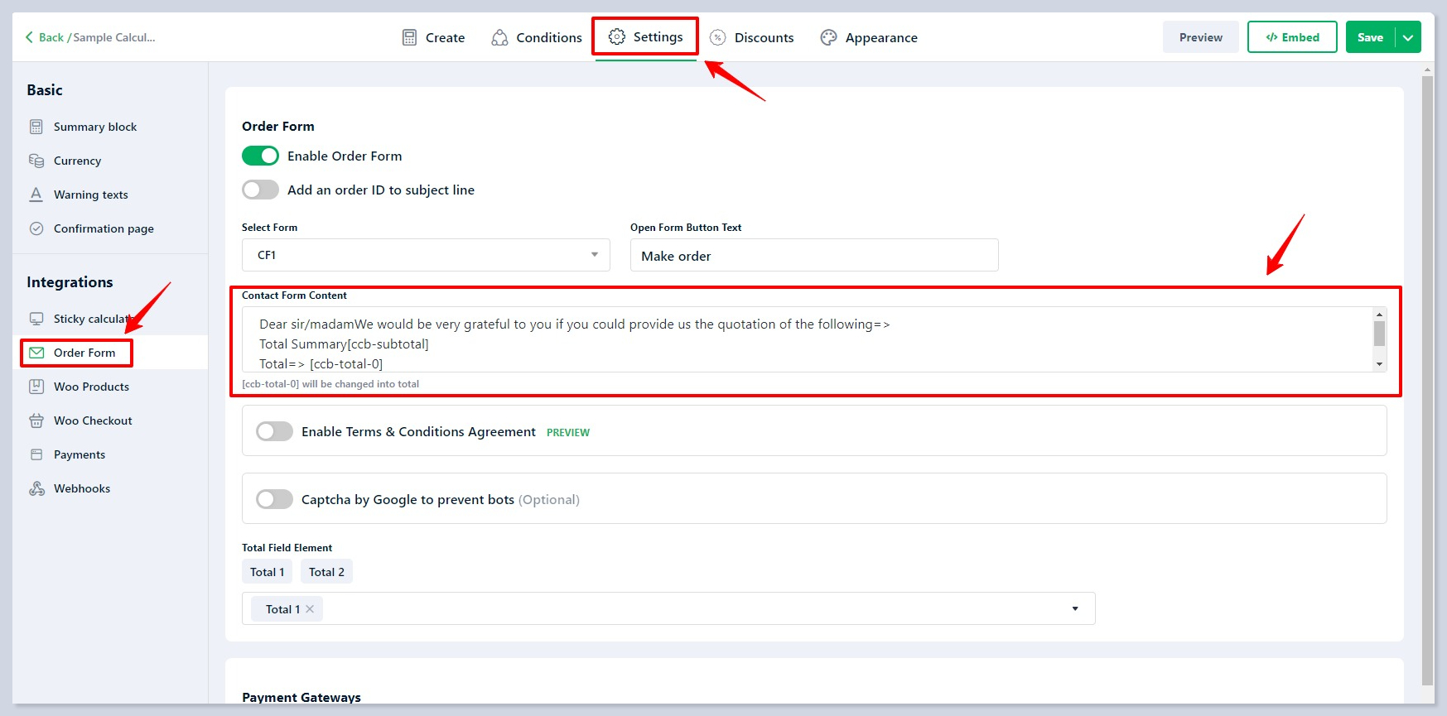Click the Open Form Button Text field

point(813,256)
